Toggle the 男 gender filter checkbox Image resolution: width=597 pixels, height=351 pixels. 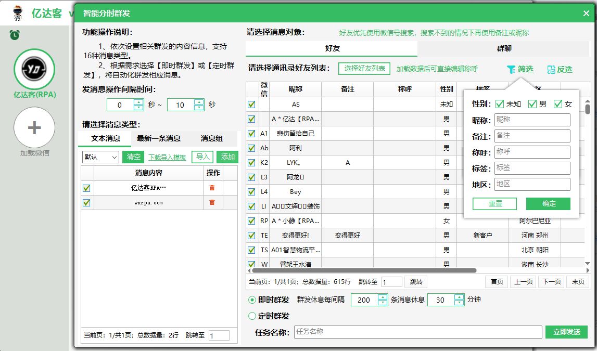[x=532, y=104]
